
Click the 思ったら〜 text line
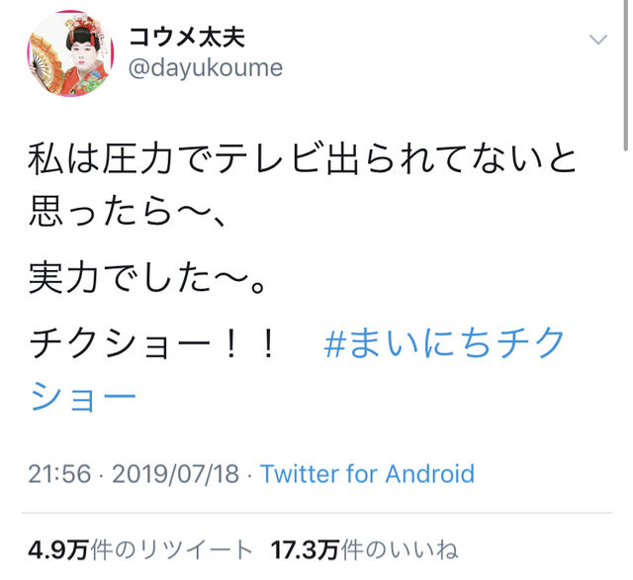click(127, 212)
